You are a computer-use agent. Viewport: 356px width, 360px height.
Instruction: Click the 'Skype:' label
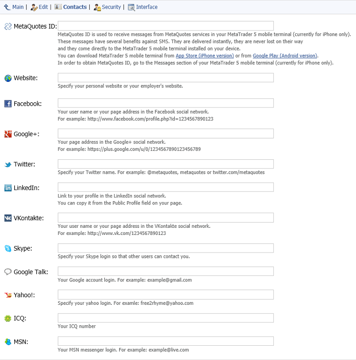click(x=23, y=248)
